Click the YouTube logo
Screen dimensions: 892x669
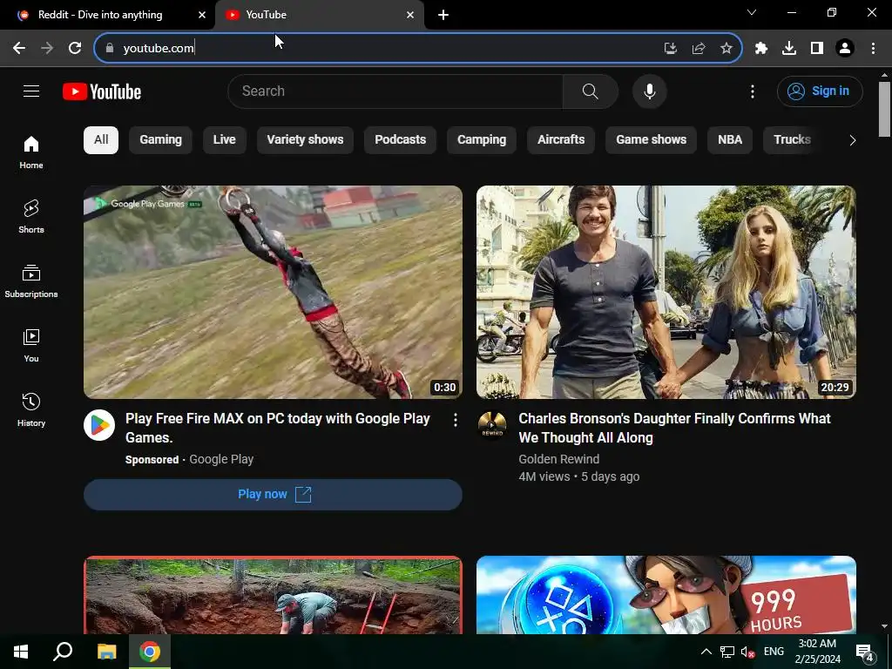[102, 91]
